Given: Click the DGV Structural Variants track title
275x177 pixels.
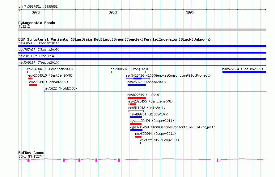Looking at the screenshot, I should click(115, 39).
